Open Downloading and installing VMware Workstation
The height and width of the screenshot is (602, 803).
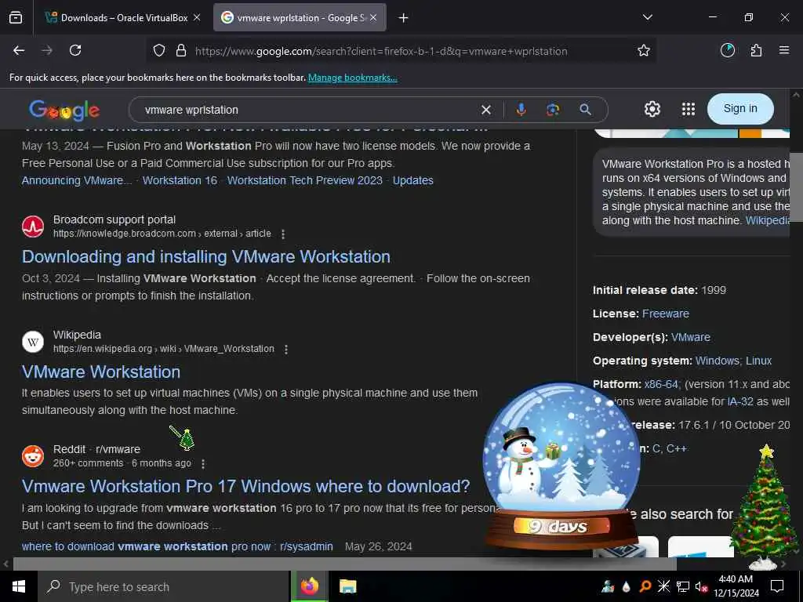(206, 256)
